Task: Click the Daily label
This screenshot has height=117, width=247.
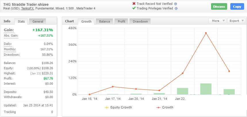Action: (x=8, y=44)
